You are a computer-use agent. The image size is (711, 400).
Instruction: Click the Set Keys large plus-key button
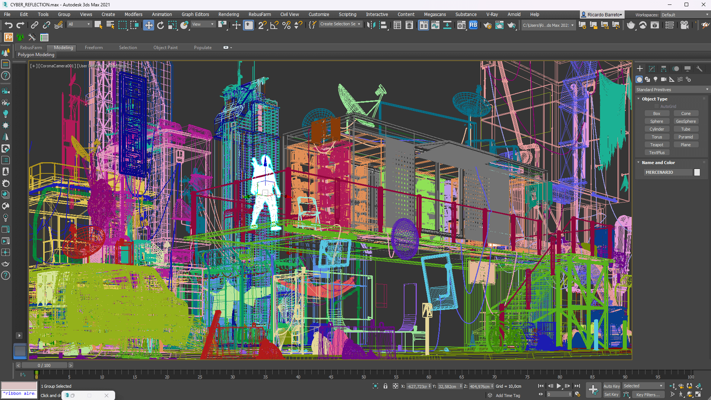coord(593,390)
